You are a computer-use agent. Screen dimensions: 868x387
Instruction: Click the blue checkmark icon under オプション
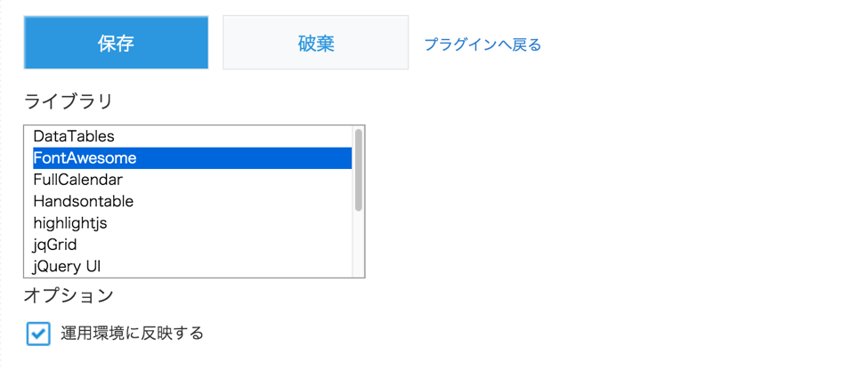[38, 334]
